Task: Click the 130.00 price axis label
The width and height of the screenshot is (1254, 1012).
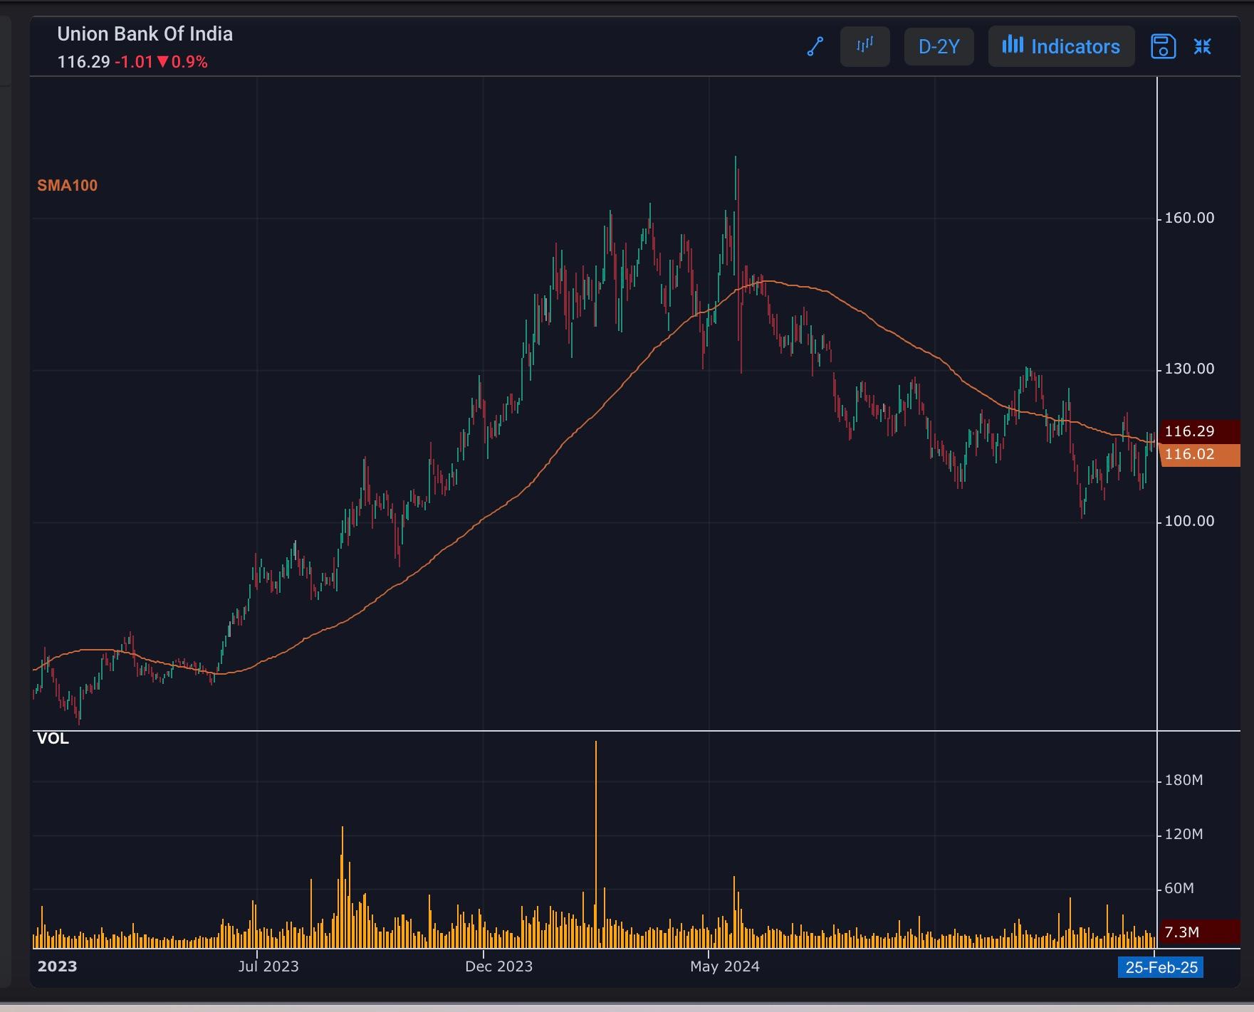Action: pyautogui.click(x=1189, y=369)
